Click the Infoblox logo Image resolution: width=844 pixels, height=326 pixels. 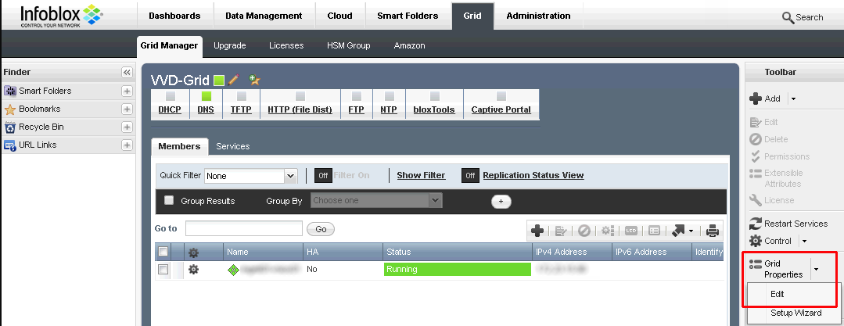[61, 16]
